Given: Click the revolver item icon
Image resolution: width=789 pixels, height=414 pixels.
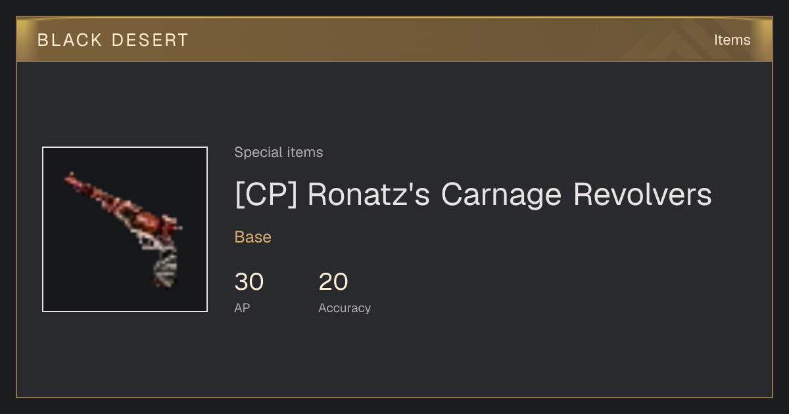Looking at the screenshot, I should click(125, 229).
